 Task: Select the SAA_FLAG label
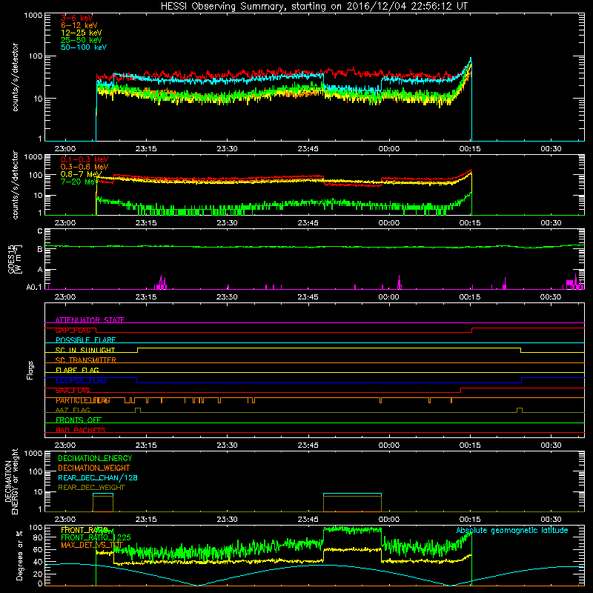click(73, 391)
